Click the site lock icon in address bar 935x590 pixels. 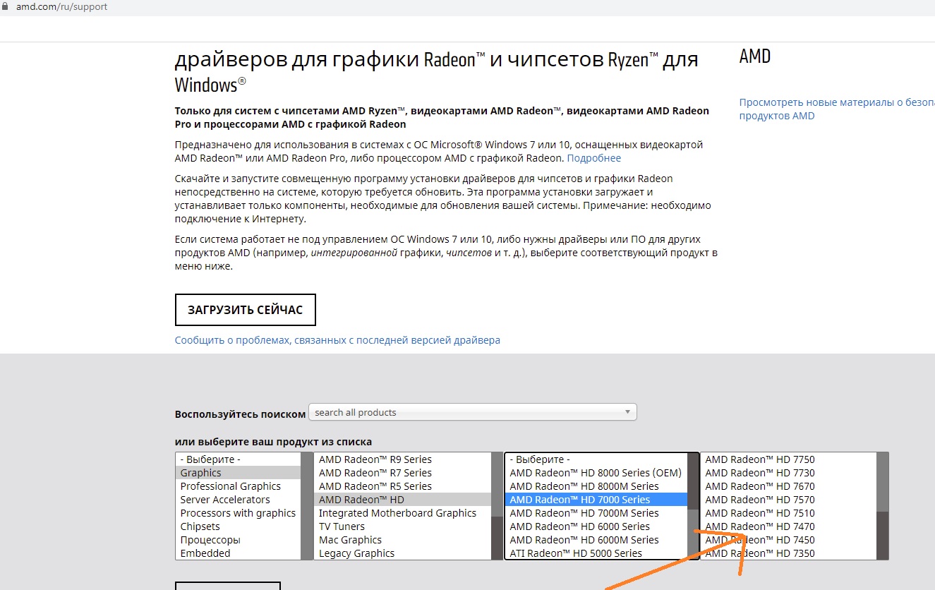[x=6, y=7]
